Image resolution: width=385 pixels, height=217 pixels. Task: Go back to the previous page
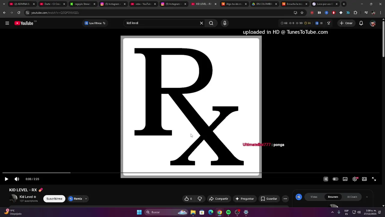(x=4, y=13)
